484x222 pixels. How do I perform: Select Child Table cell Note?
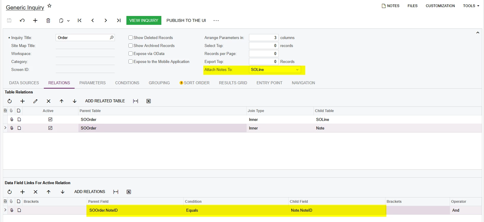tap(398, 128)
